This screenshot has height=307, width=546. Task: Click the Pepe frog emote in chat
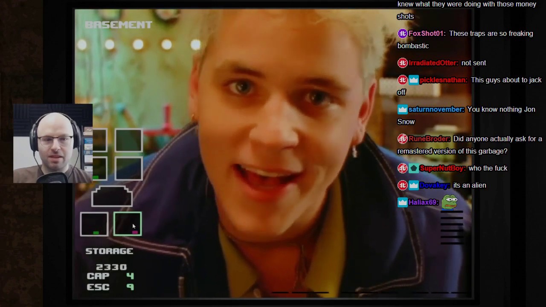pyautogui.click(x=450, y=201)
